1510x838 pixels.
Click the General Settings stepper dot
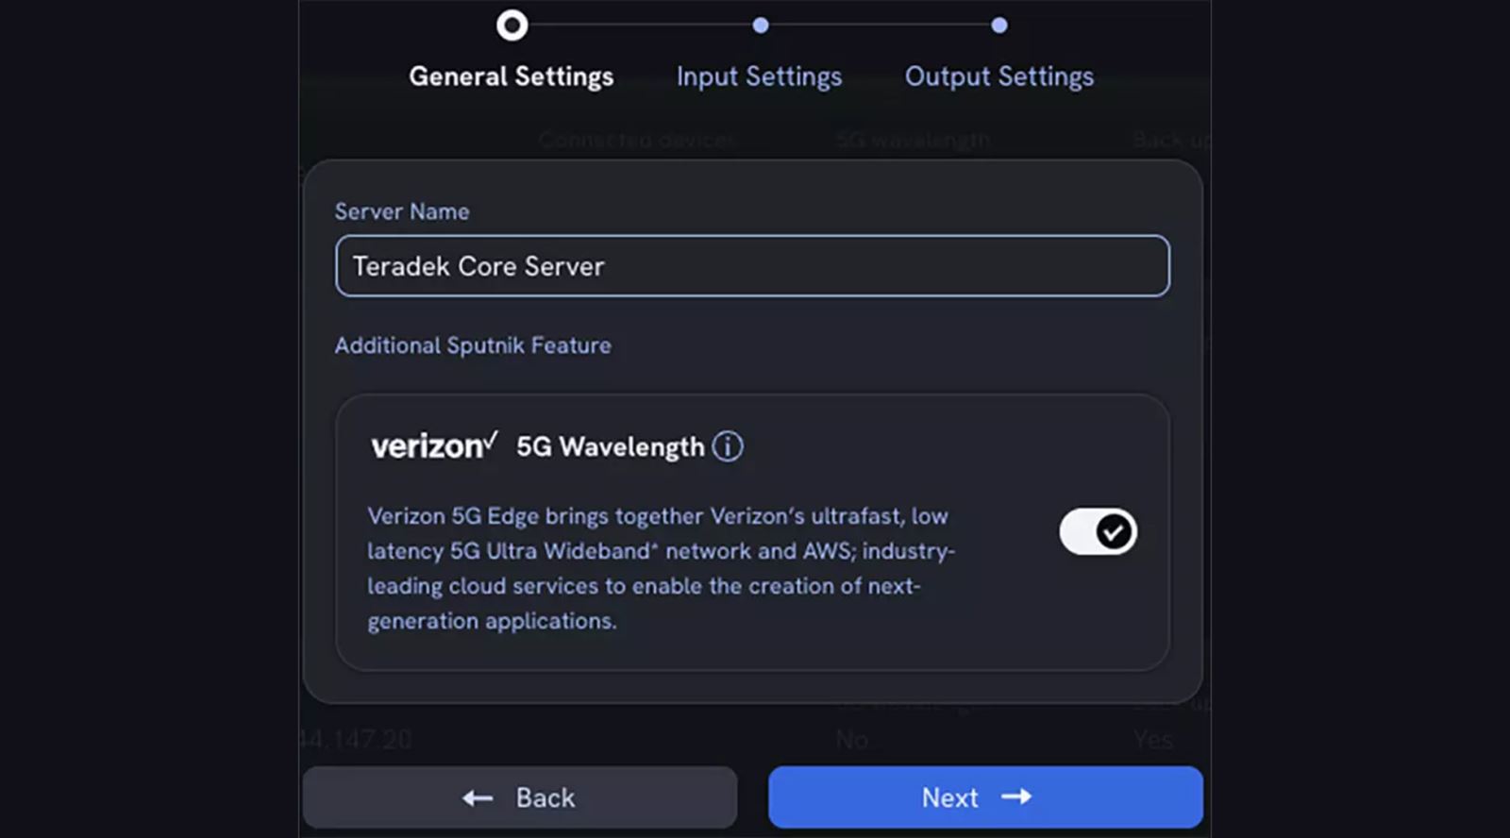click(511, 25)
